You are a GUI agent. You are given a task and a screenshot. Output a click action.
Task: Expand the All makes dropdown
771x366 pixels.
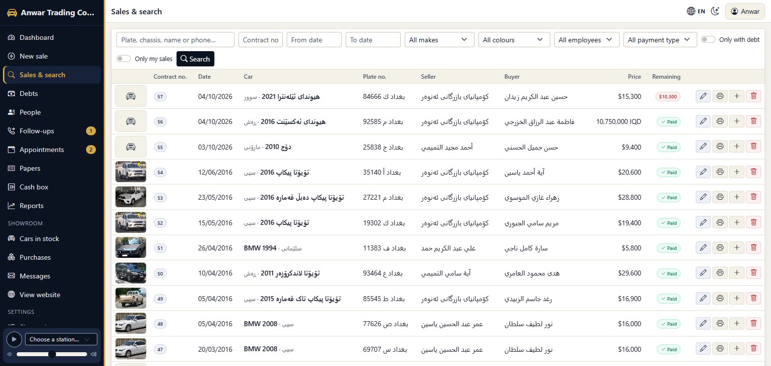coord(439,40)
